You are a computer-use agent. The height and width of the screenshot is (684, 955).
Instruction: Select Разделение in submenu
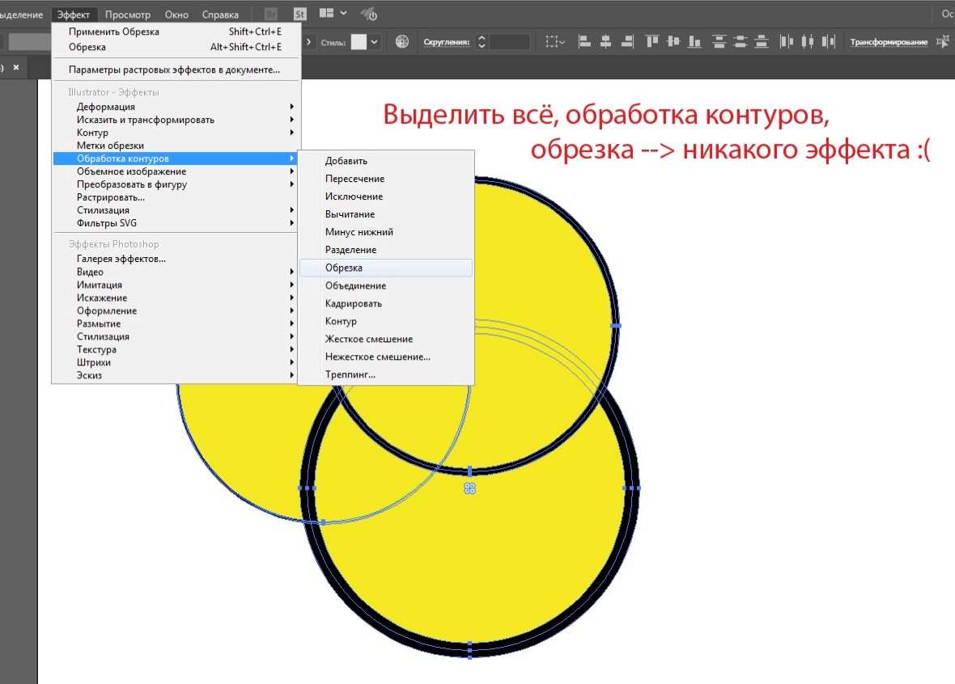[385, 250]
